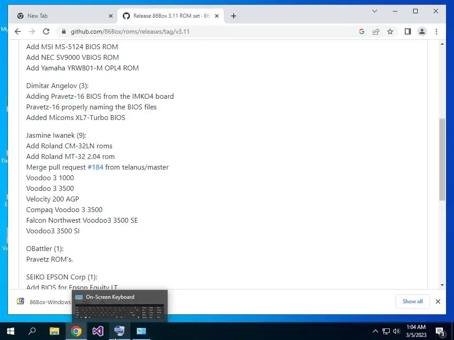Show hidden system tray icons

point(375,331)
